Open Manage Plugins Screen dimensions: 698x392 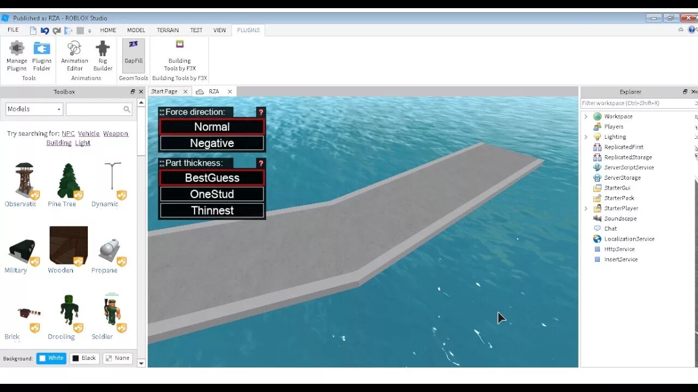pos(16,56)
